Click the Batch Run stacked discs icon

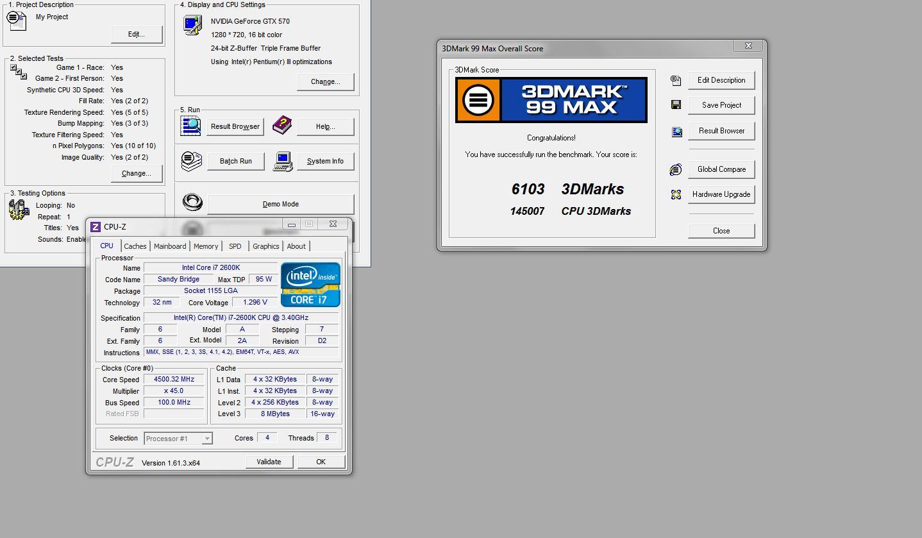click(x=191, y=160)
